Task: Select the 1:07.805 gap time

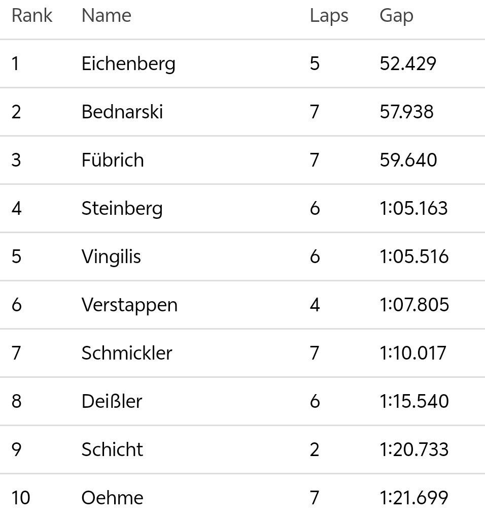Action: click(414, 305)
